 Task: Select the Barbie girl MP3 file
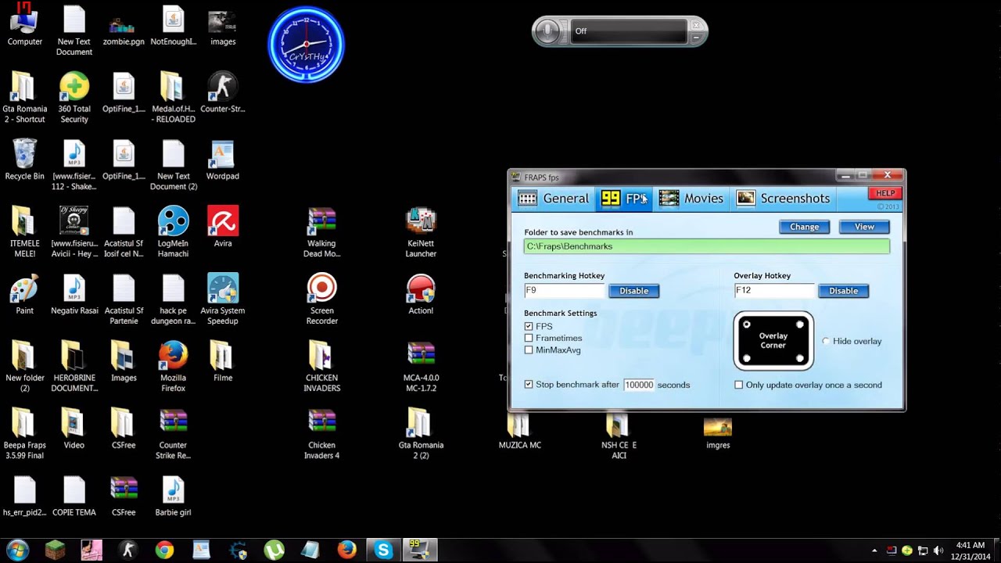click(173, 497)
